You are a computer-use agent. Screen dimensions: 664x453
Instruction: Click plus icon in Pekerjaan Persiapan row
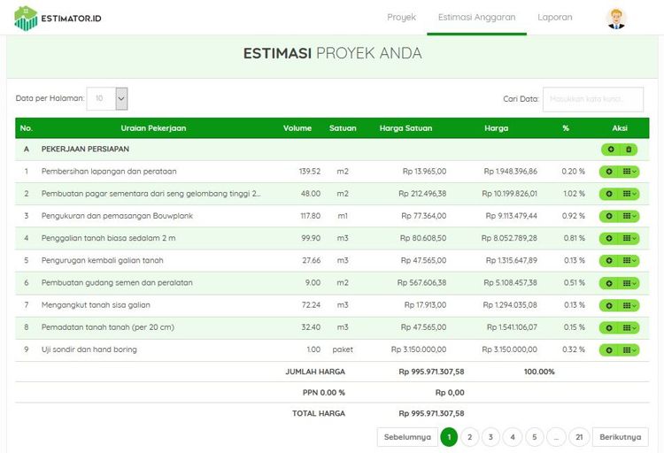click(x=610, y=150)
